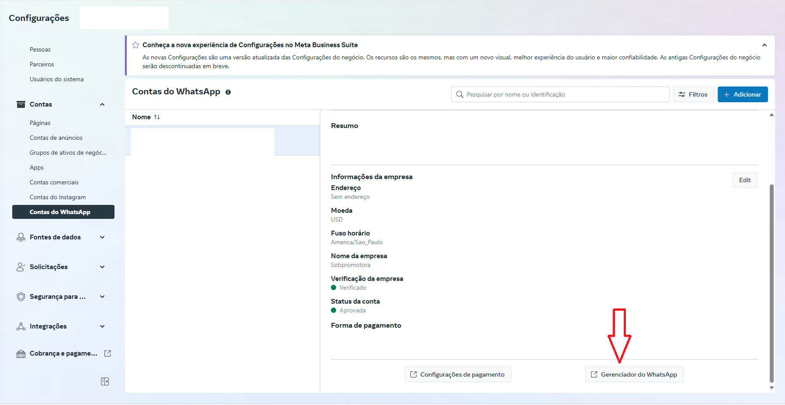The height and width of the screenshot is (405, 785).
Task: Open Usuários do sistema
Action: coord(57,79)
